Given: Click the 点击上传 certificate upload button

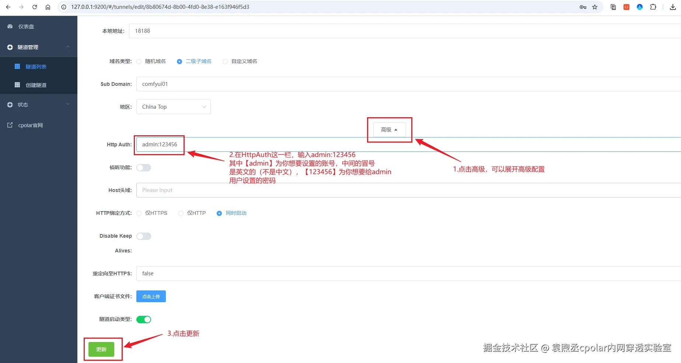Looking at the screenshot, I should [x=151, y=296].
